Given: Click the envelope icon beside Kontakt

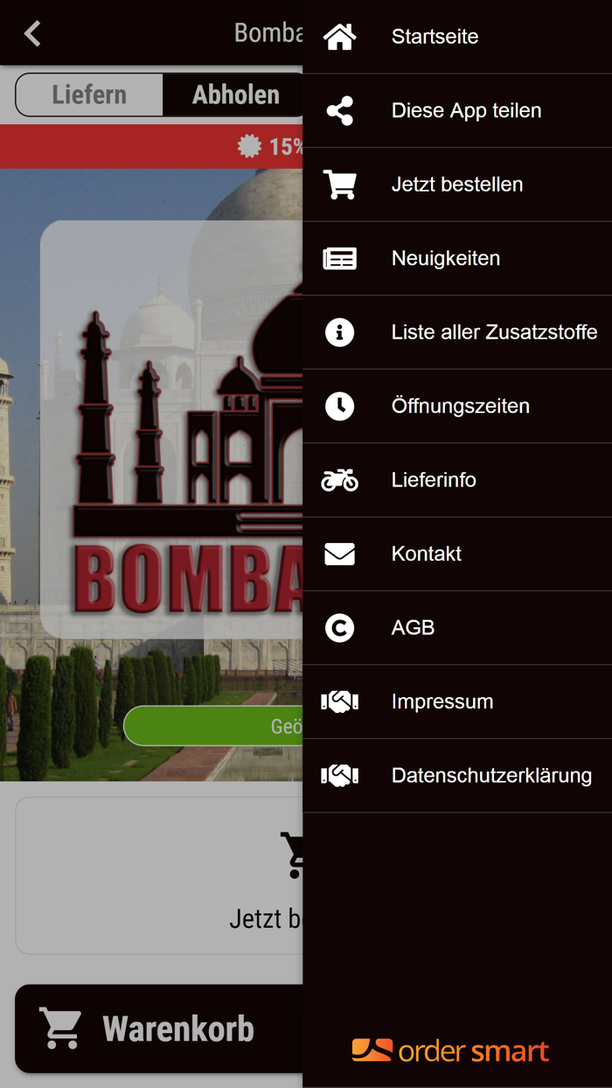Looking at the screenshot, I should click(x=339, y=554).
